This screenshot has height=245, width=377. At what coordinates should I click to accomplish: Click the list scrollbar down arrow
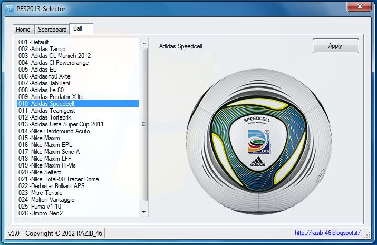click(x=144, y=212)
